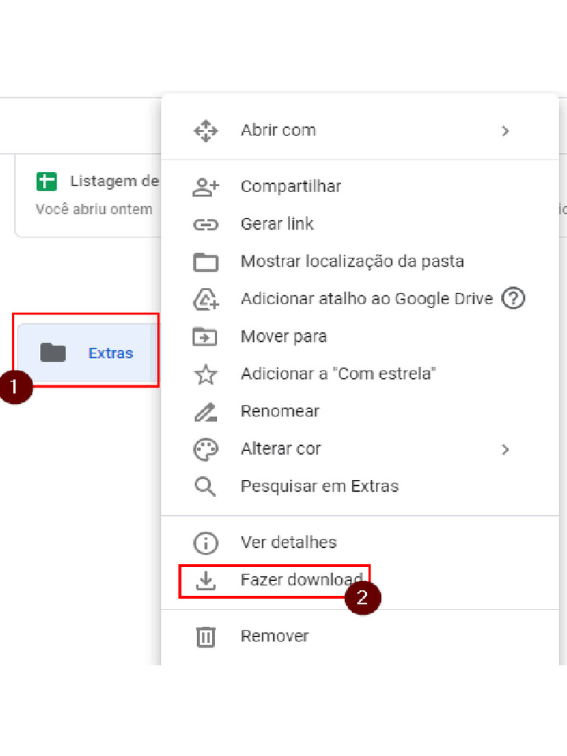
Task: Click the Gerar link chain icon
Action: (x=205, y=224)
